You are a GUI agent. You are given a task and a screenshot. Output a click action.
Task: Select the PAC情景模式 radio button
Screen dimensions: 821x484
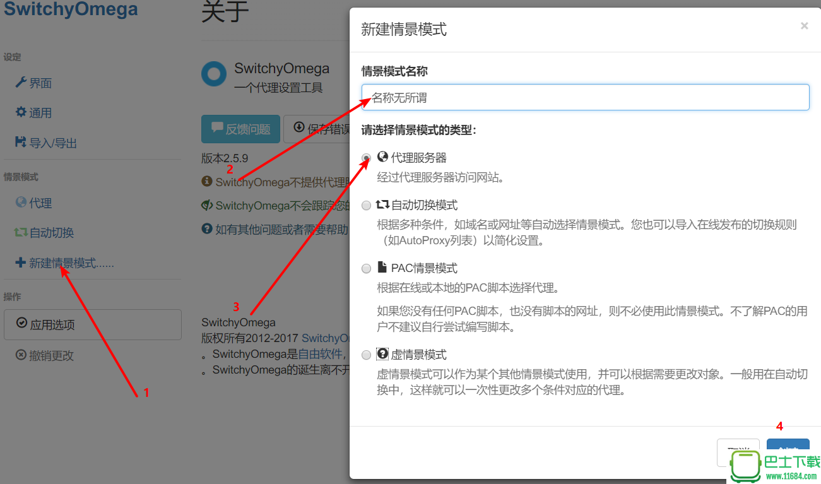[366, 269]
